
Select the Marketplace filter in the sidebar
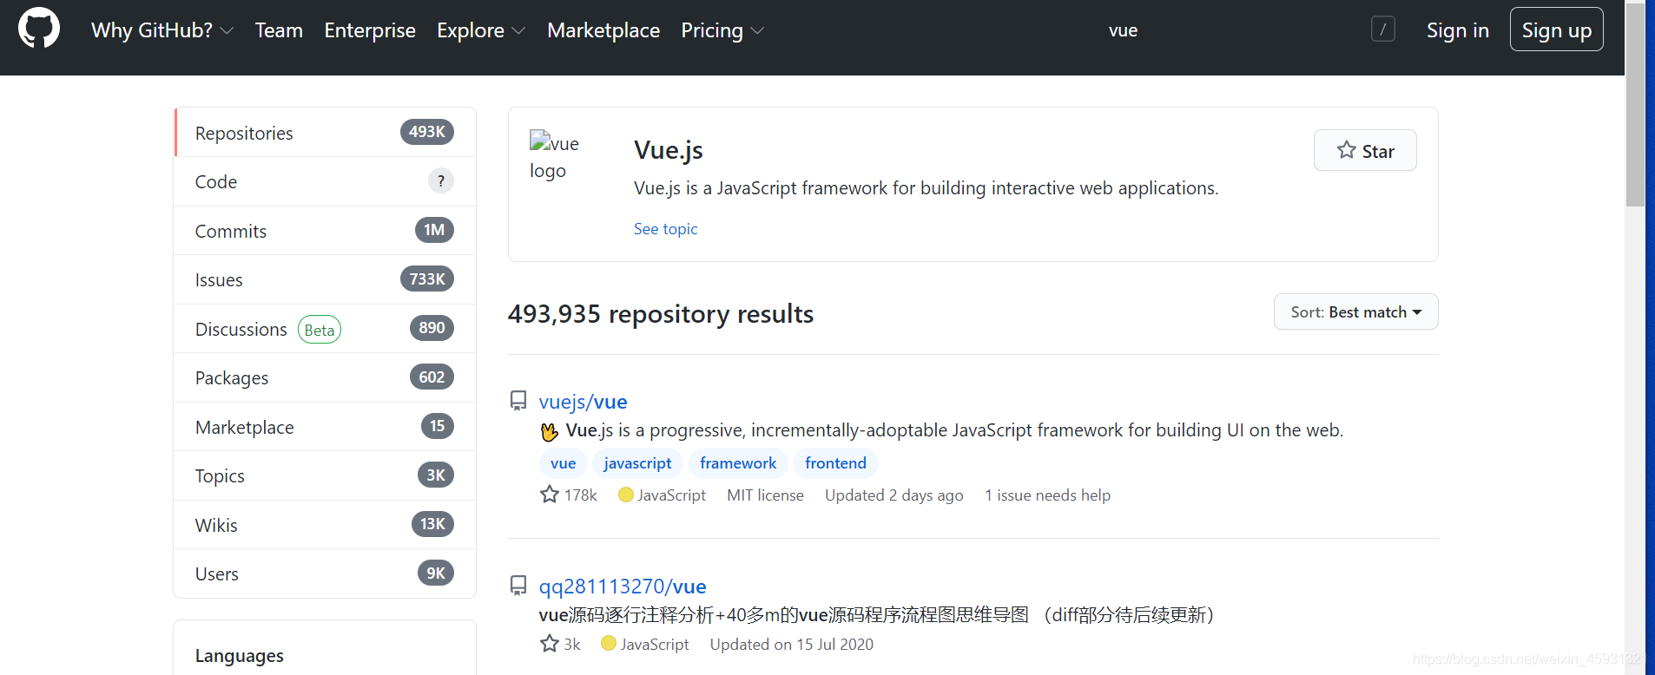325,427
